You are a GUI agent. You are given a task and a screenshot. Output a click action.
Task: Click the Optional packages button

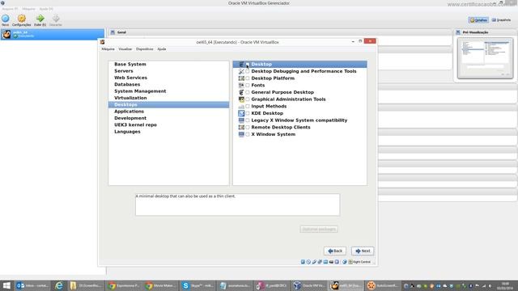(319, 229)
